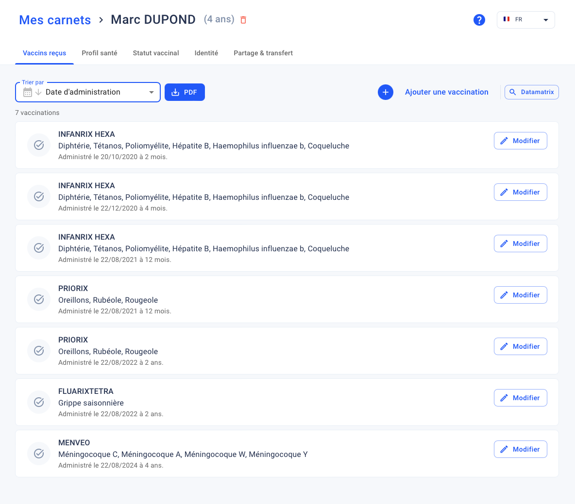This screenshot has width=575, height=504.
Task: Modify the INFANRIX HEXA given at 2 mois
Action: [520, 141]
